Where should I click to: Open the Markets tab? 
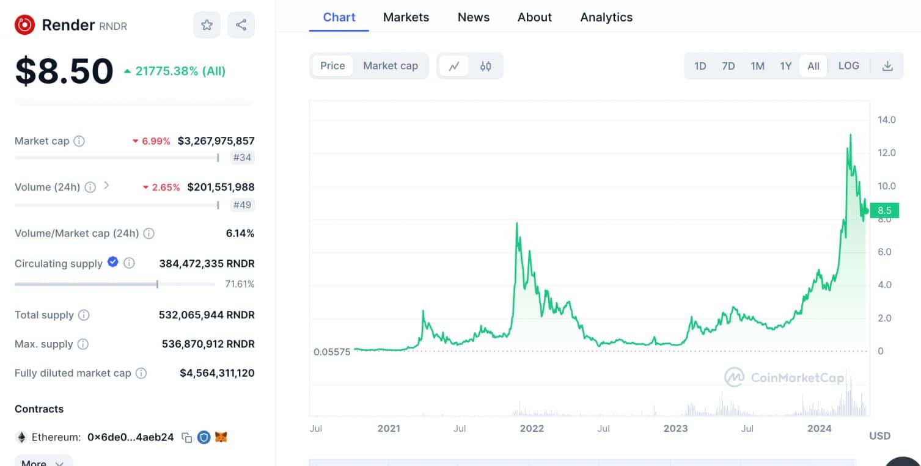click(406, 17)
